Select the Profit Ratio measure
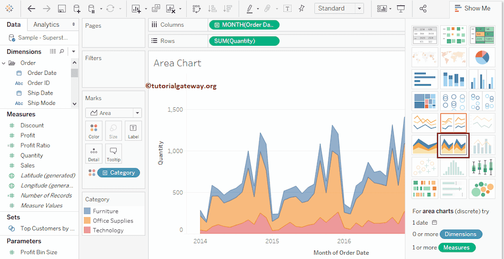Viewport: 504px width, 259px height. pyautogui.click(x=35, y=145)
